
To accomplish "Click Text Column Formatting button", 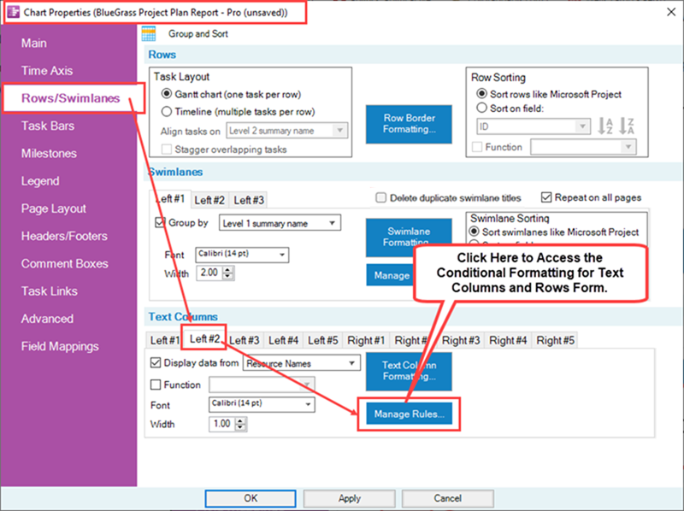I will click(409, 371).
